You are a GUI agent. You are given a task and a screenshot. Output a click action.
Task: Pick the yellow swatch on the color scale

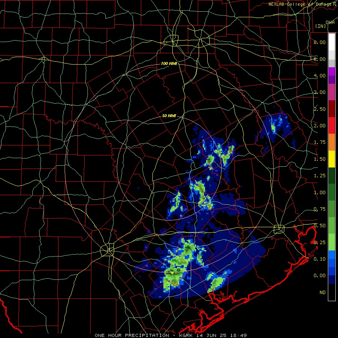pos(332,159)
